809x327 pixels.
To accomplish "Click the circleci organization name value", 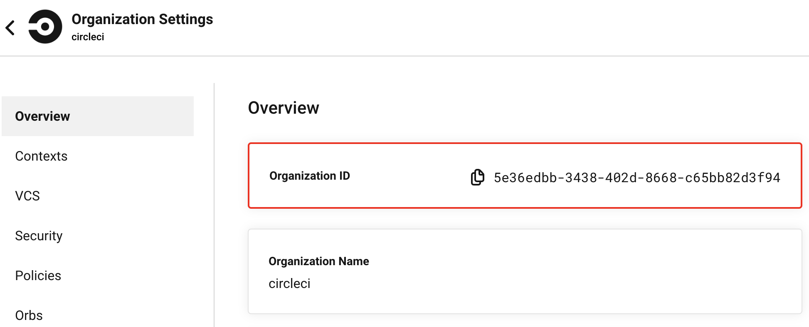I will [289, 283].
